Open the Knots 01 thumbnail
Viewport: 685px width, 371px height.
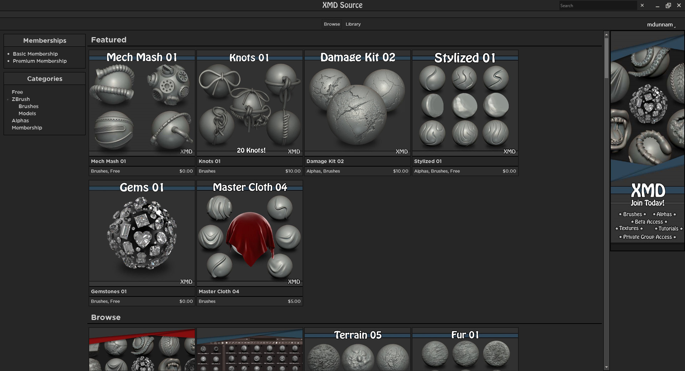(x=250, y=103)
